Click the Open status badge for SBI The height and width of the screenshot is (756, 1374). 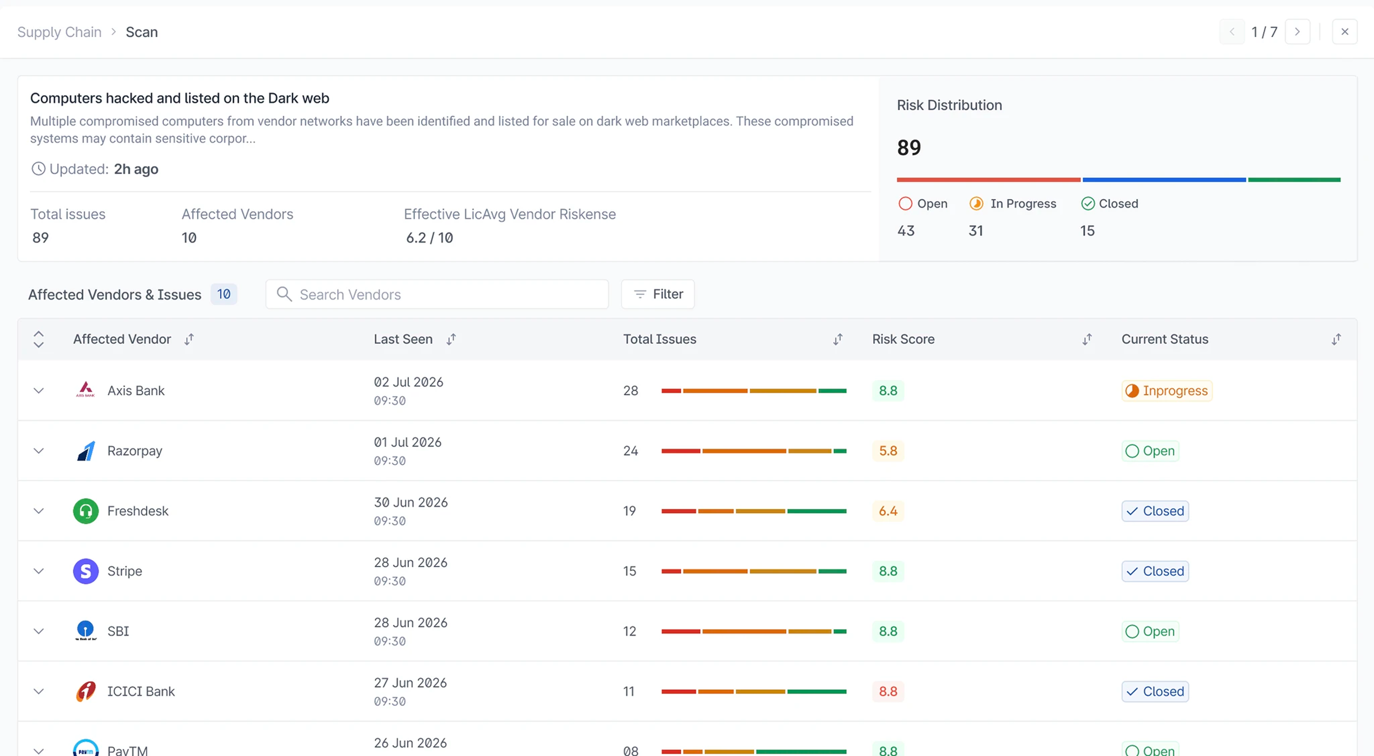click(x=1150, y=631)
